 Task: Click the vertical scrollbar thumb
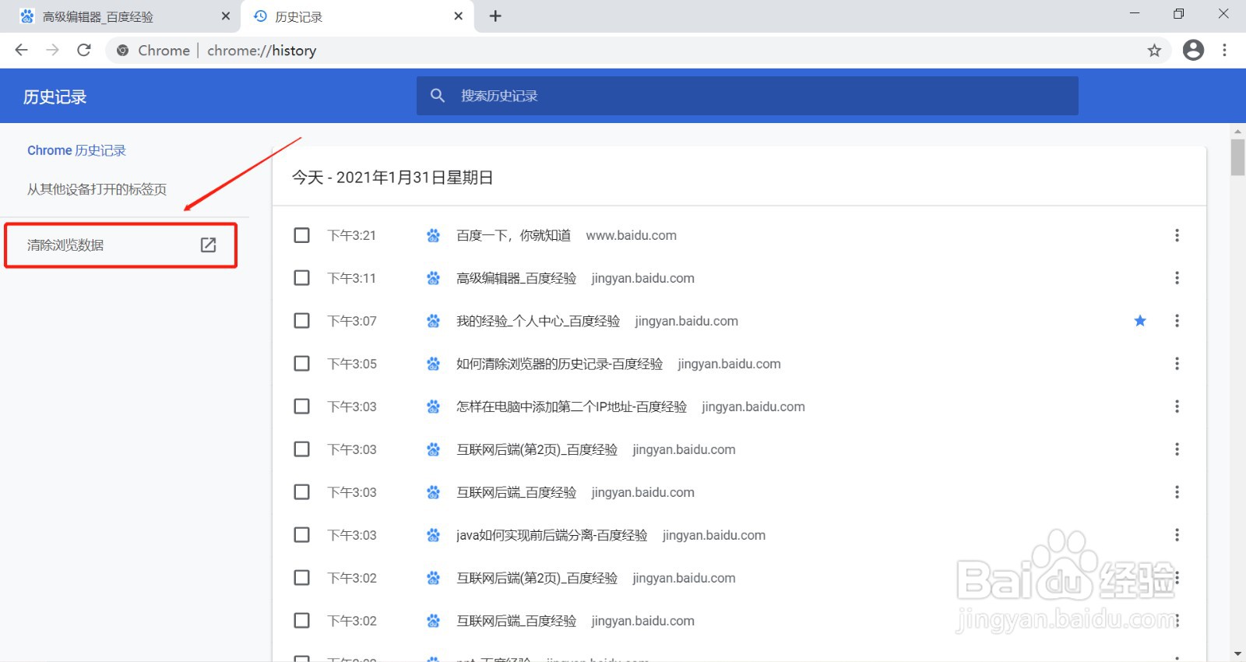[1237, 157]
